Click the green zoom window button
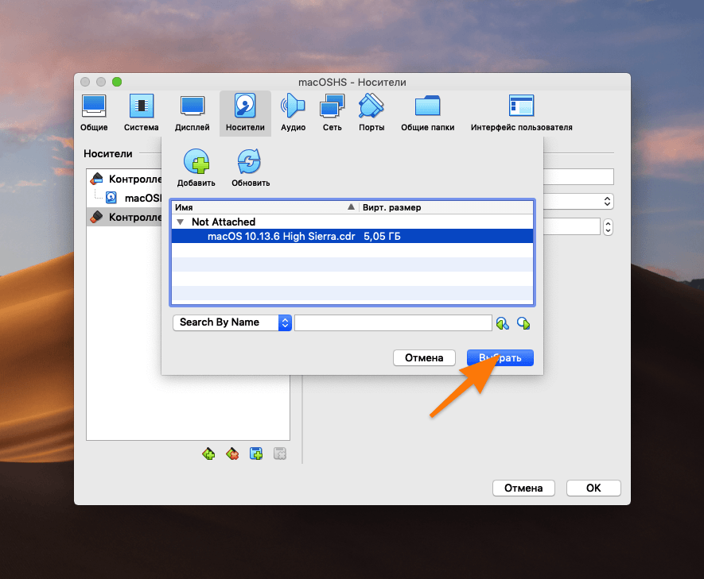 tap(117, 82)
